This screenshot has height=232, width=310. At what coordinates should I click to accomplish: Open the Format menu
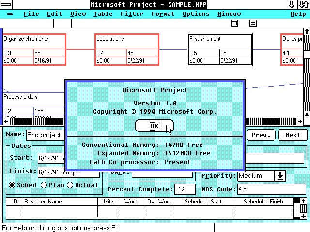click(x=163, y=14)
